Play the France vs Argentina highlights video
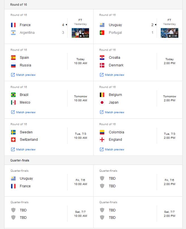Viewport: 186px width, 229px height. coord(80,33)
